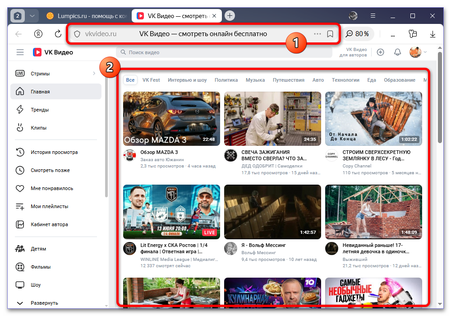Open Кабинет автора
451x316 pixels.
point(56,224)
